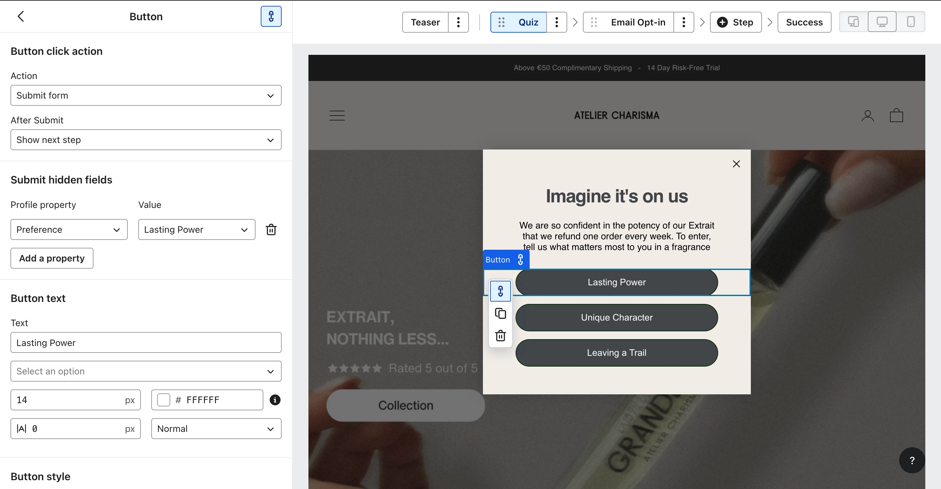Screen dimensions: 941x489
Task: Click trash icon in floating button toolbar
Action: point(500,335)
